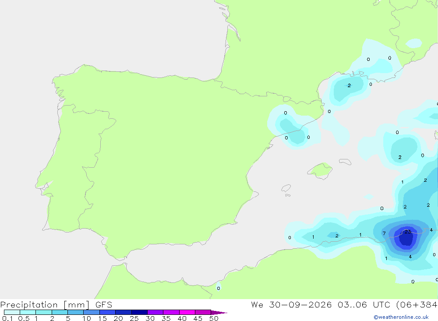Screen dimensions: 438x321
Task: Click the 7 mm value near the storm core
Action: 384,233
